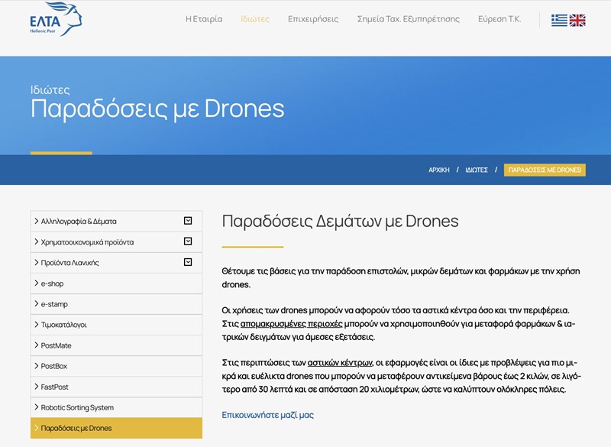The height and width of the screenshot is (447, 611).
Task: Select the PostBox sidebar item
Action: [x=56, y=366]
